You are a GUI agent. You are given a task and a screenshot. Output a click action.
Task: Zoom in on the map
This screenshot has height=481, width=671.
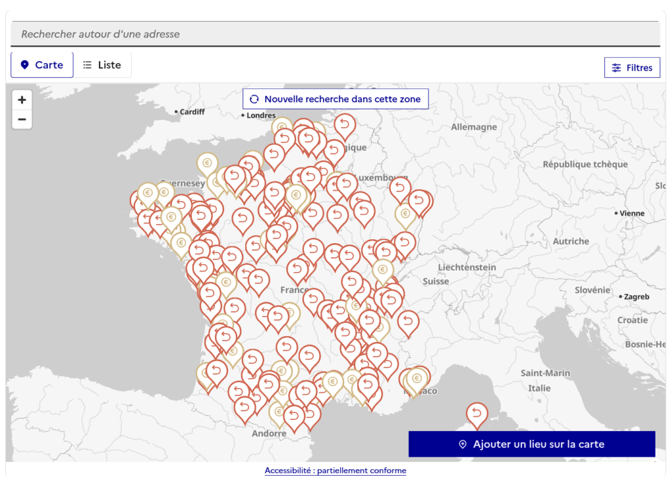tap(22, 100)
